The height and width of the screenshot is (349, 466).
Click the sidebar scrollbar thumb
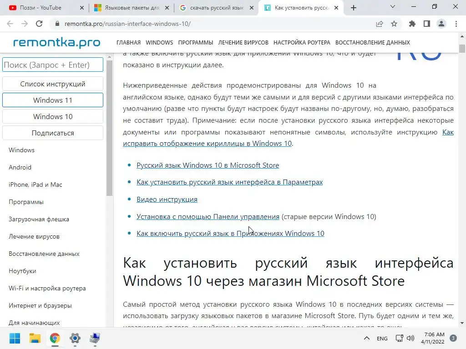(109, 128)
